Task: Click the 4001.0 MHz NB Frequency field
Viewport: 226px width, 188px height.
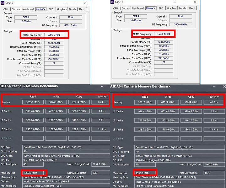Action: click(71, 25)
